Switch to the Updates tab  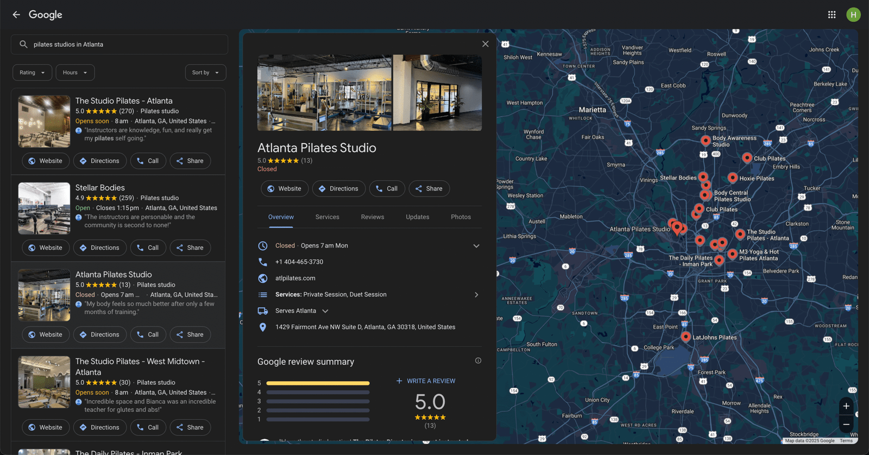click(418, 217)
